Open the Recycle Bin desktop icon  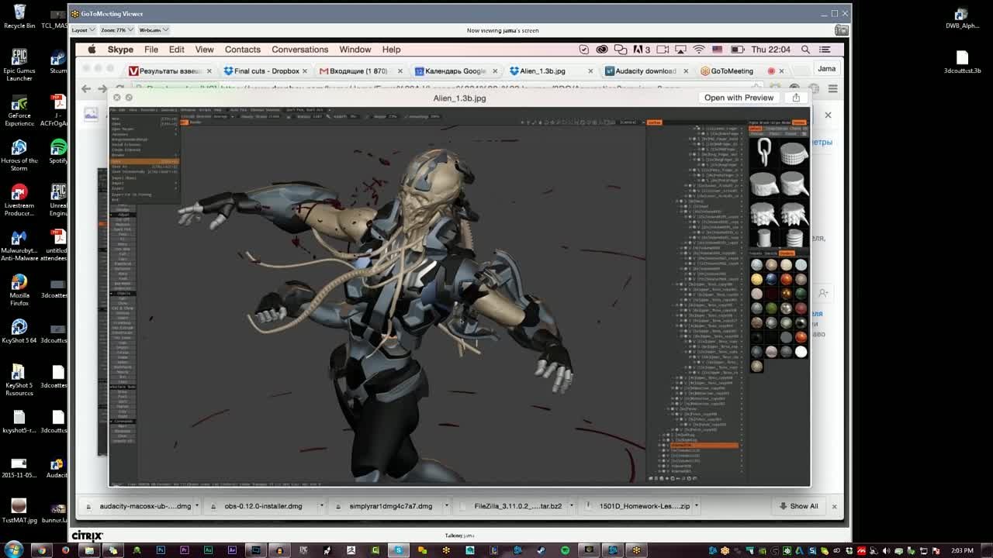[x=19, y=16]
